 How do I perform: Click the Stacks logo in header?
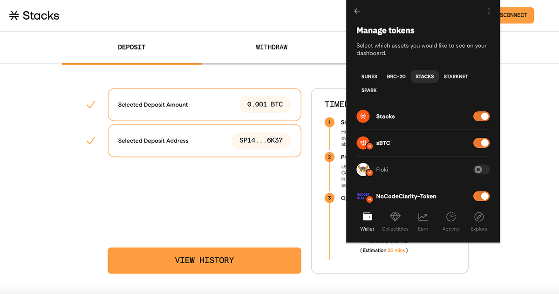click(34, 15)
